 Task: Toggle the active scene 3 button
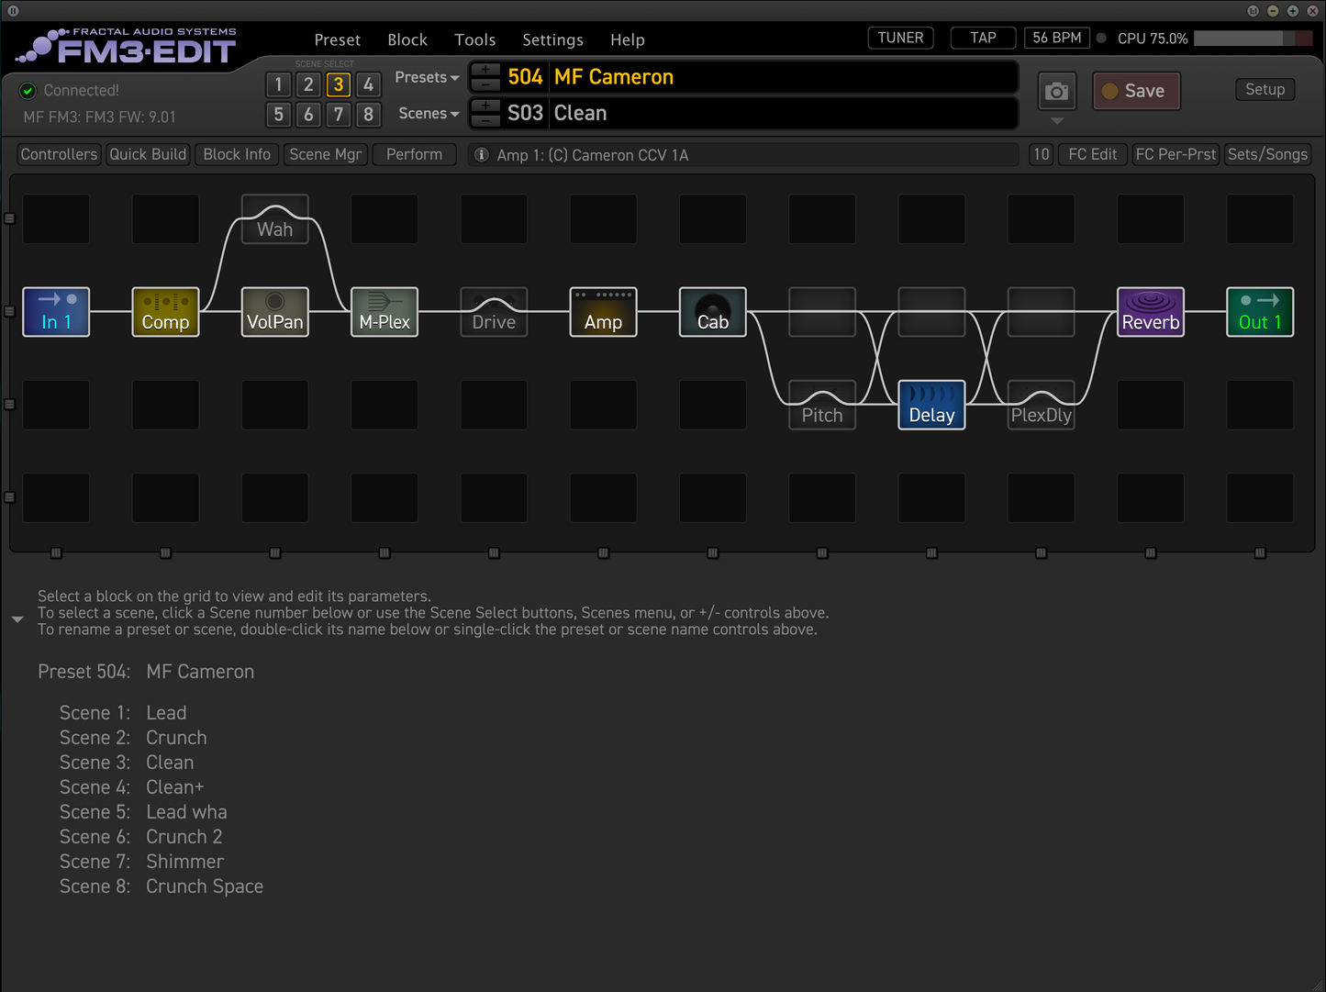coord(339,84)
